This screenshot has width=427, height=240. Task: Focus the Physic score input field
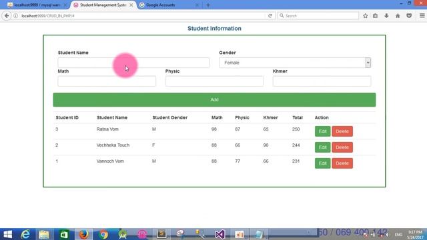click(x=214, y=81)
